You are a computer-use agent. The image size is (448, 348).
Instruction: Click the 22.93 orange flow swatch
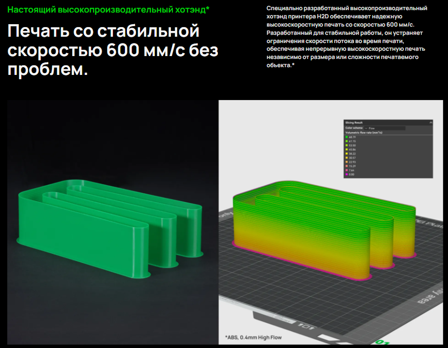click(x=347, y=162)
